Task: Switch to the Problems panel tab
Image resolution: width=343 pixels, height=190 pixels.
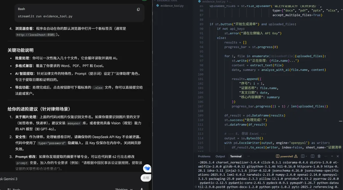Action: [204, 156]
